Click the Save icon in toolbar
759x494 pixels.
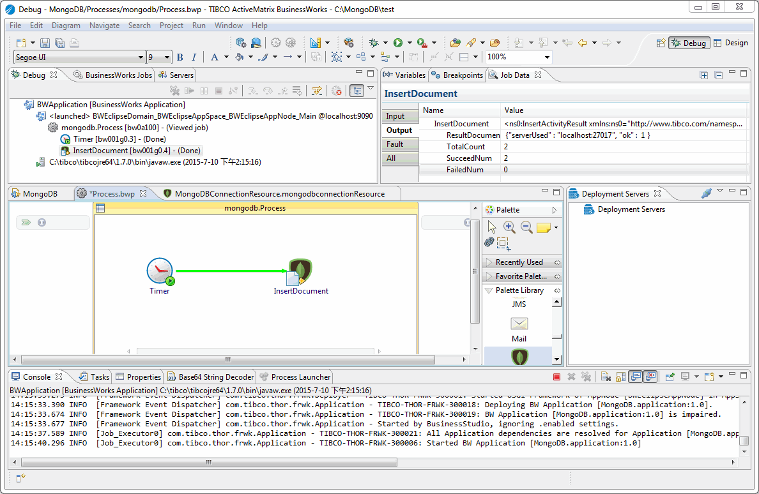point(45,43)
